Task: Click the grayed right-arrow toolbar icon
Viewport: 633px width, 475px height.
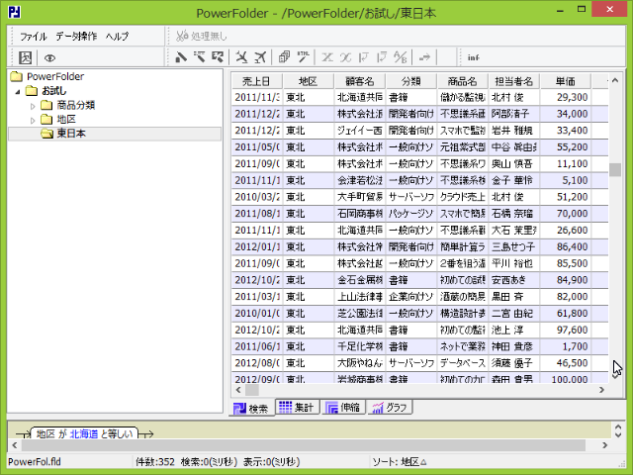Action: coord(424,57)
